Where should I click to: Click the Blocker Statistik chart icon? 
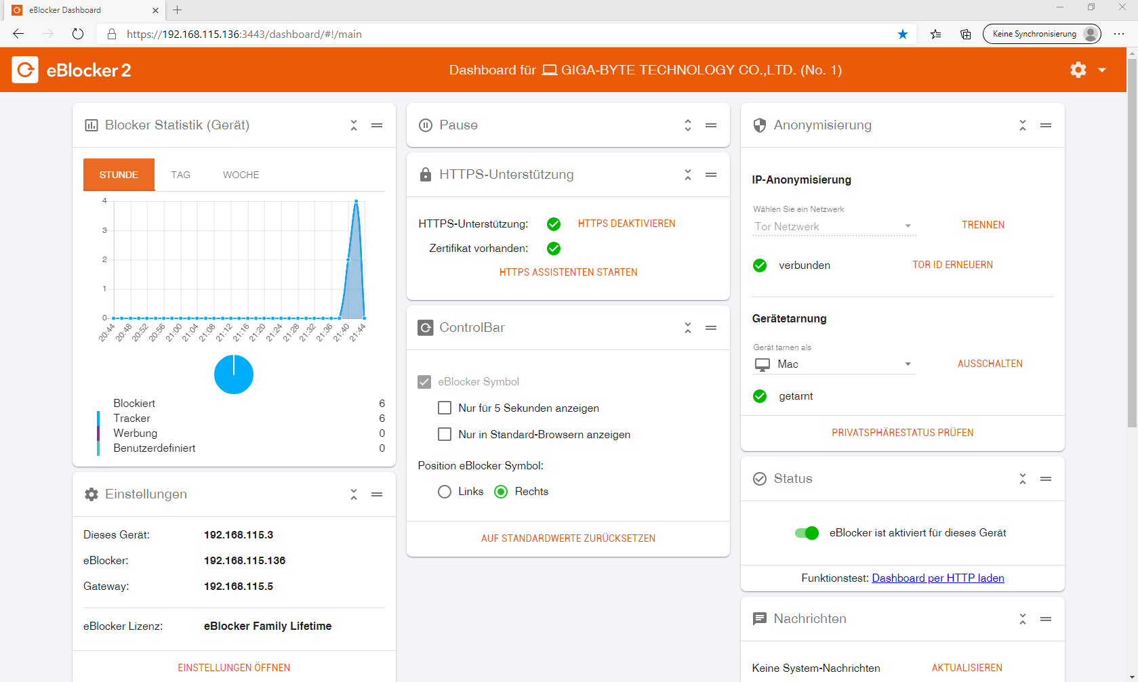pos(91,125)
